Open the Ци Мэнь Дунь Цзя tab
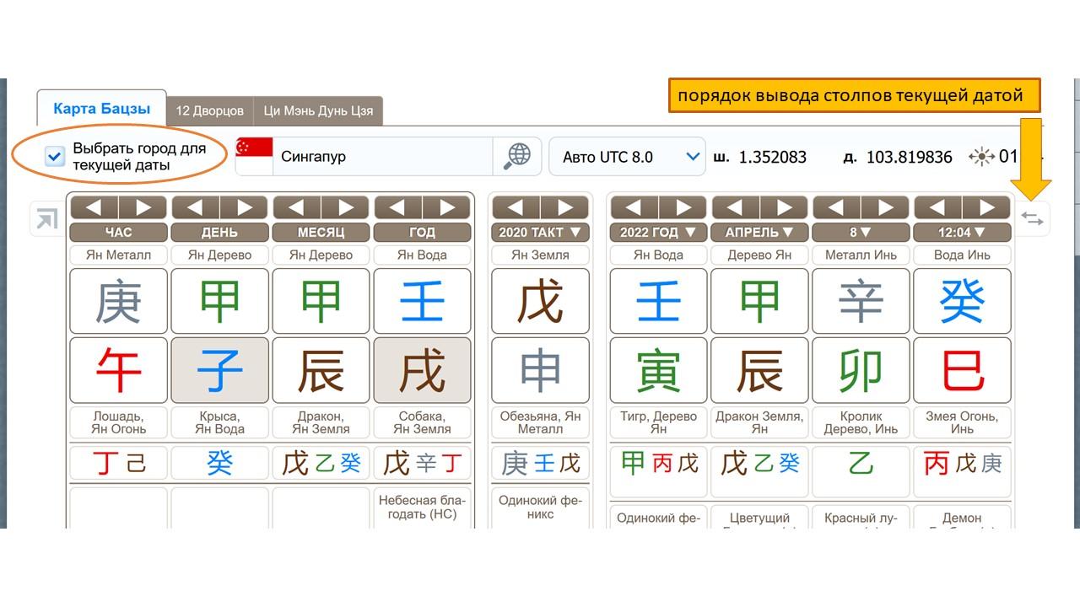 tap(318, 110)
